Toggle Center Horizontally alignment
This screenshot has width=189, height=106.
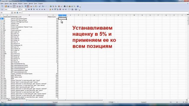click(40, 9)
